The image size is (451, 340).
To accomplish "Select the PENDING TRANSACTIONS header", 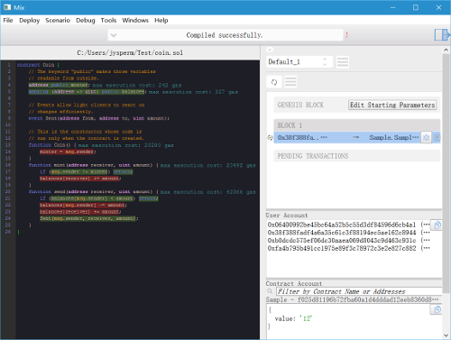I will pos(357,156).
